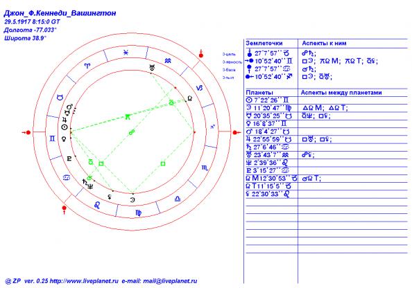Click the Pisces sign glyph on the wheel
The height and width of the screenshot is (288, 412).
click(x=126, y=53)
